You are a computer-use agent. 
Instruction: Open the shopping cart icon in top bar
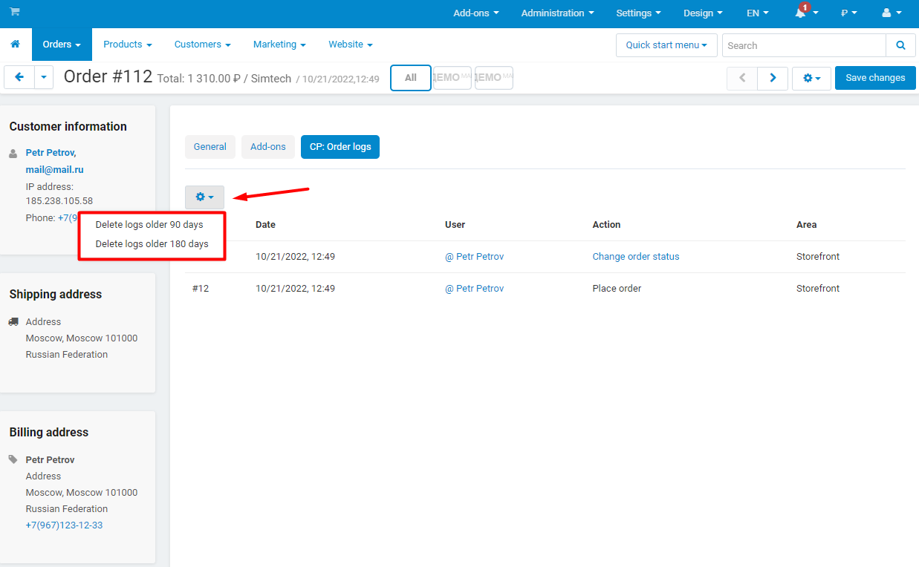[x=15, y=12]
